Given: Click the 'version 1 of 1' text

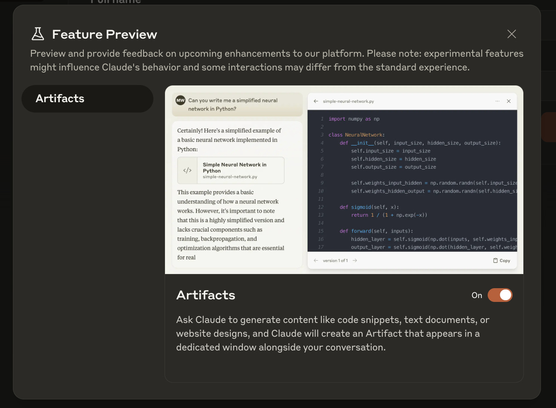Looking at the screenshot, I should click(335, 261).
